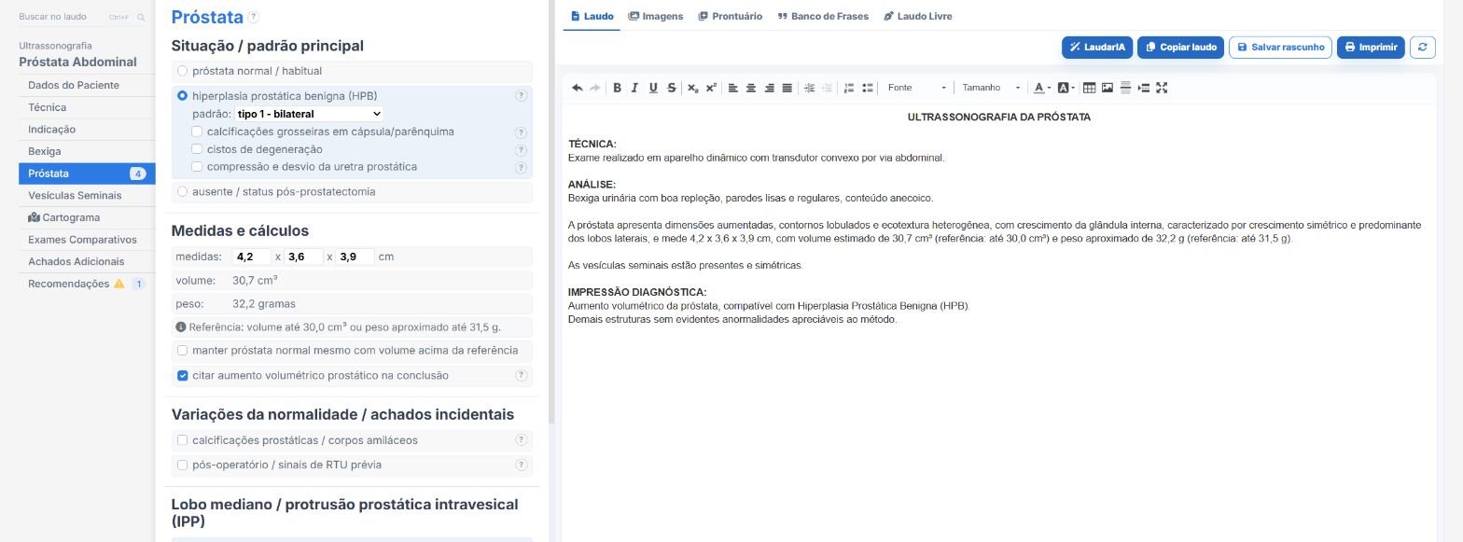This screenshot has height=542, width=1463.
Task: Open Exames Comparativos in sidebar
Action: click(87, 240)
